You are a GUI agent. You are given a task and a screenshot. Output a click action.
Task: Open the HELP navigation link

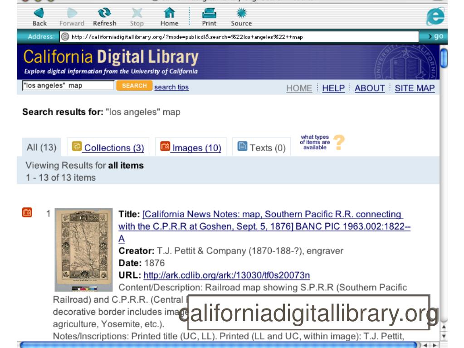(x=333, y=88)
